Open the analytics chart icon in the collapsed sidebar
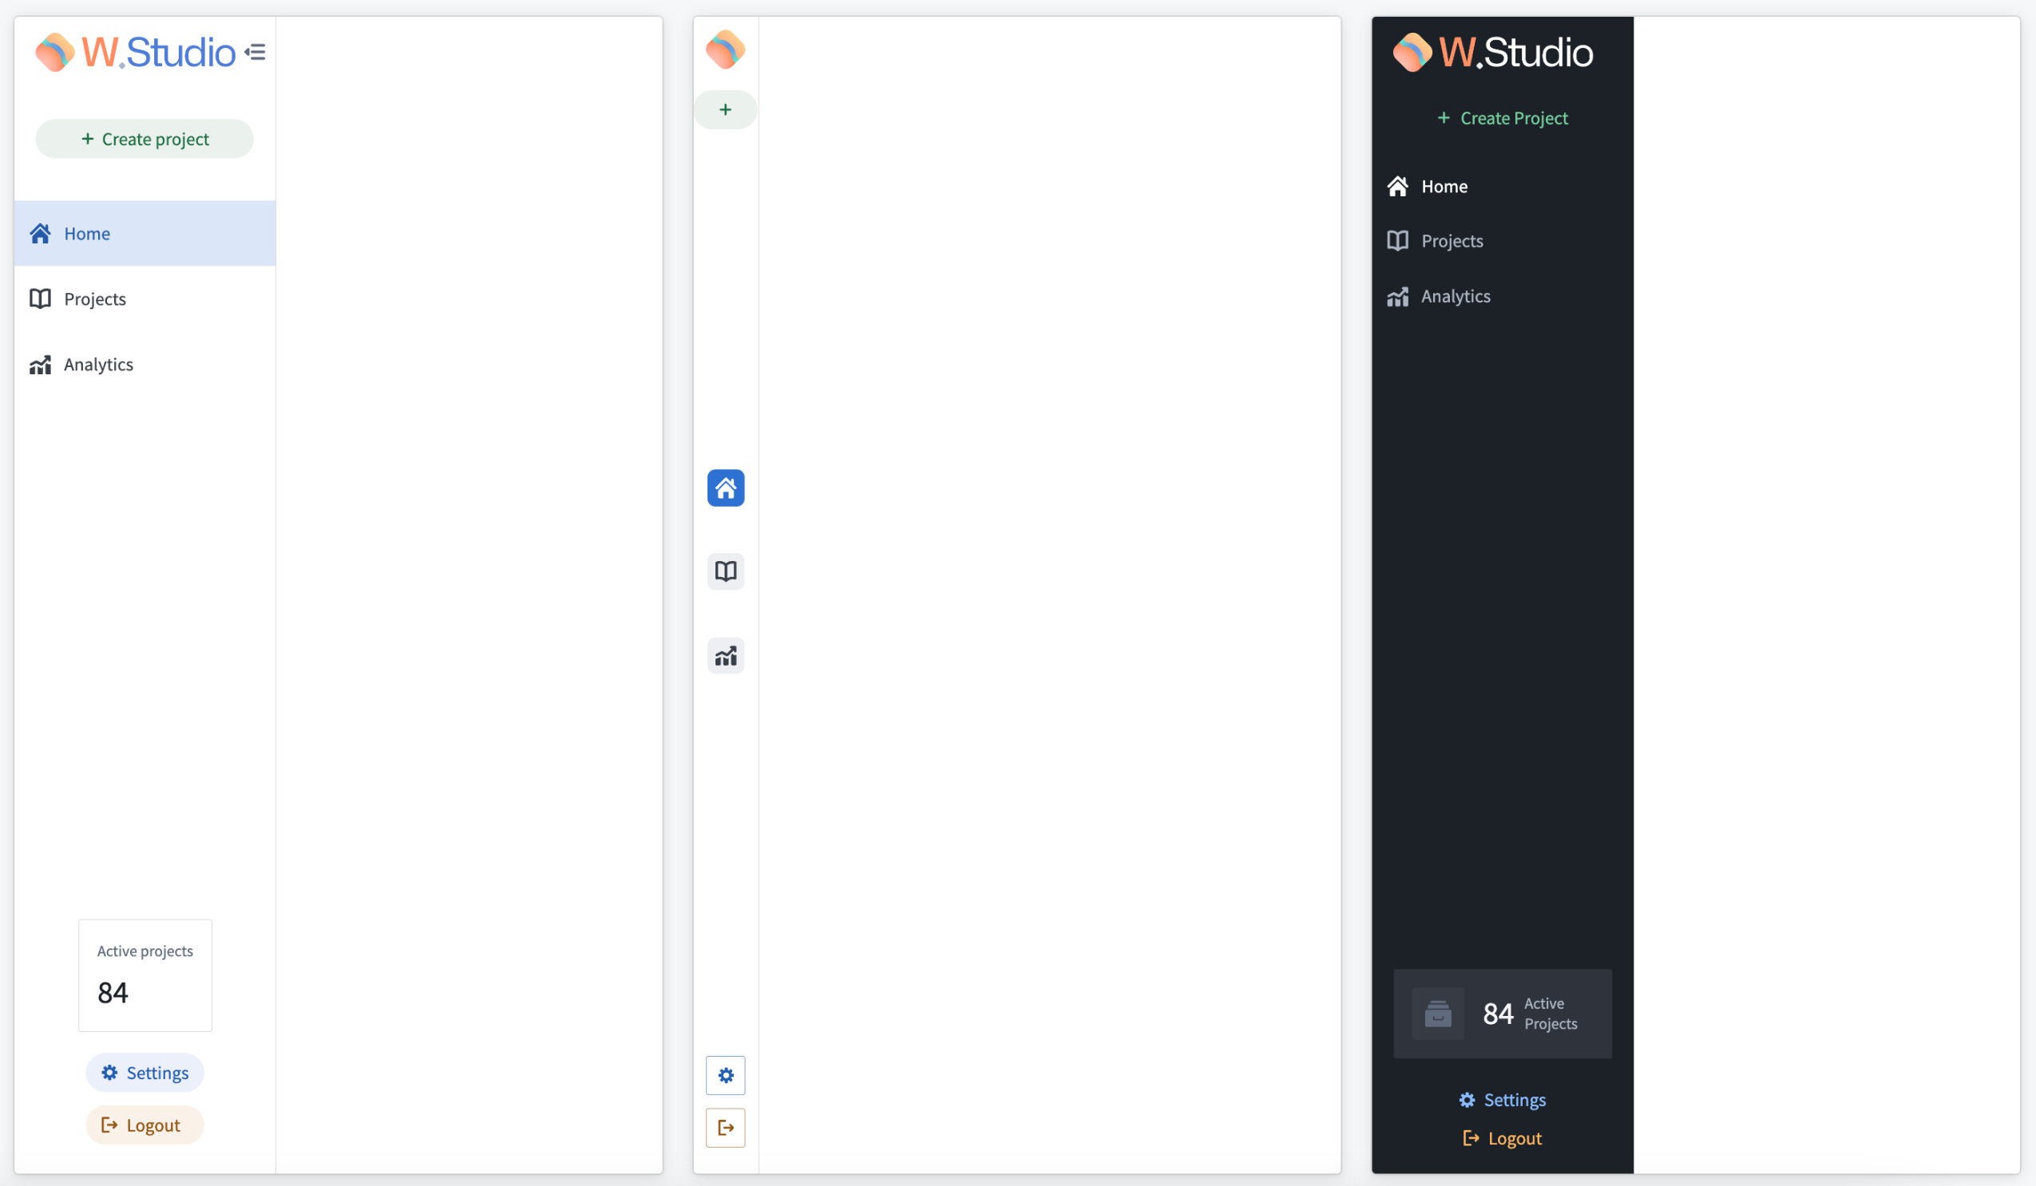 pyautogui.click(x=726, y=655)
